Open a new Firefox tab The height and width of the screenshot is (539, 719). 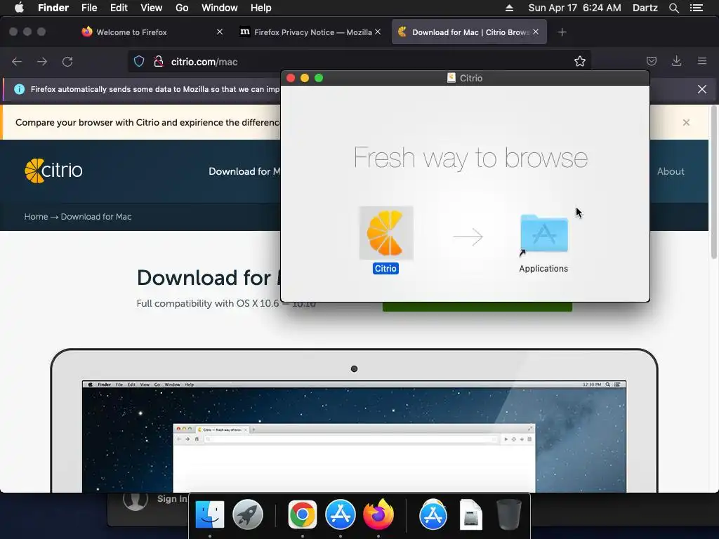coord(562,32)
